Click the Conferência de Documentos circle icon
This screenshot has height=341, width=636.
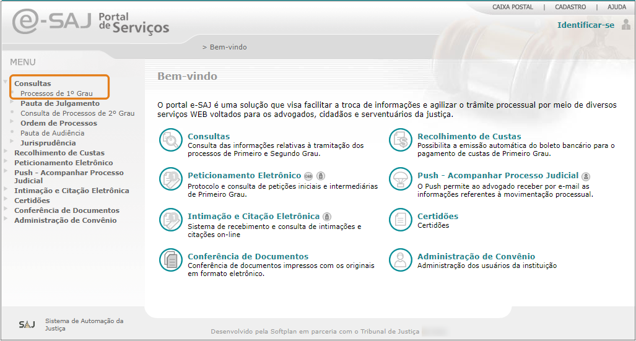[171, 260]
